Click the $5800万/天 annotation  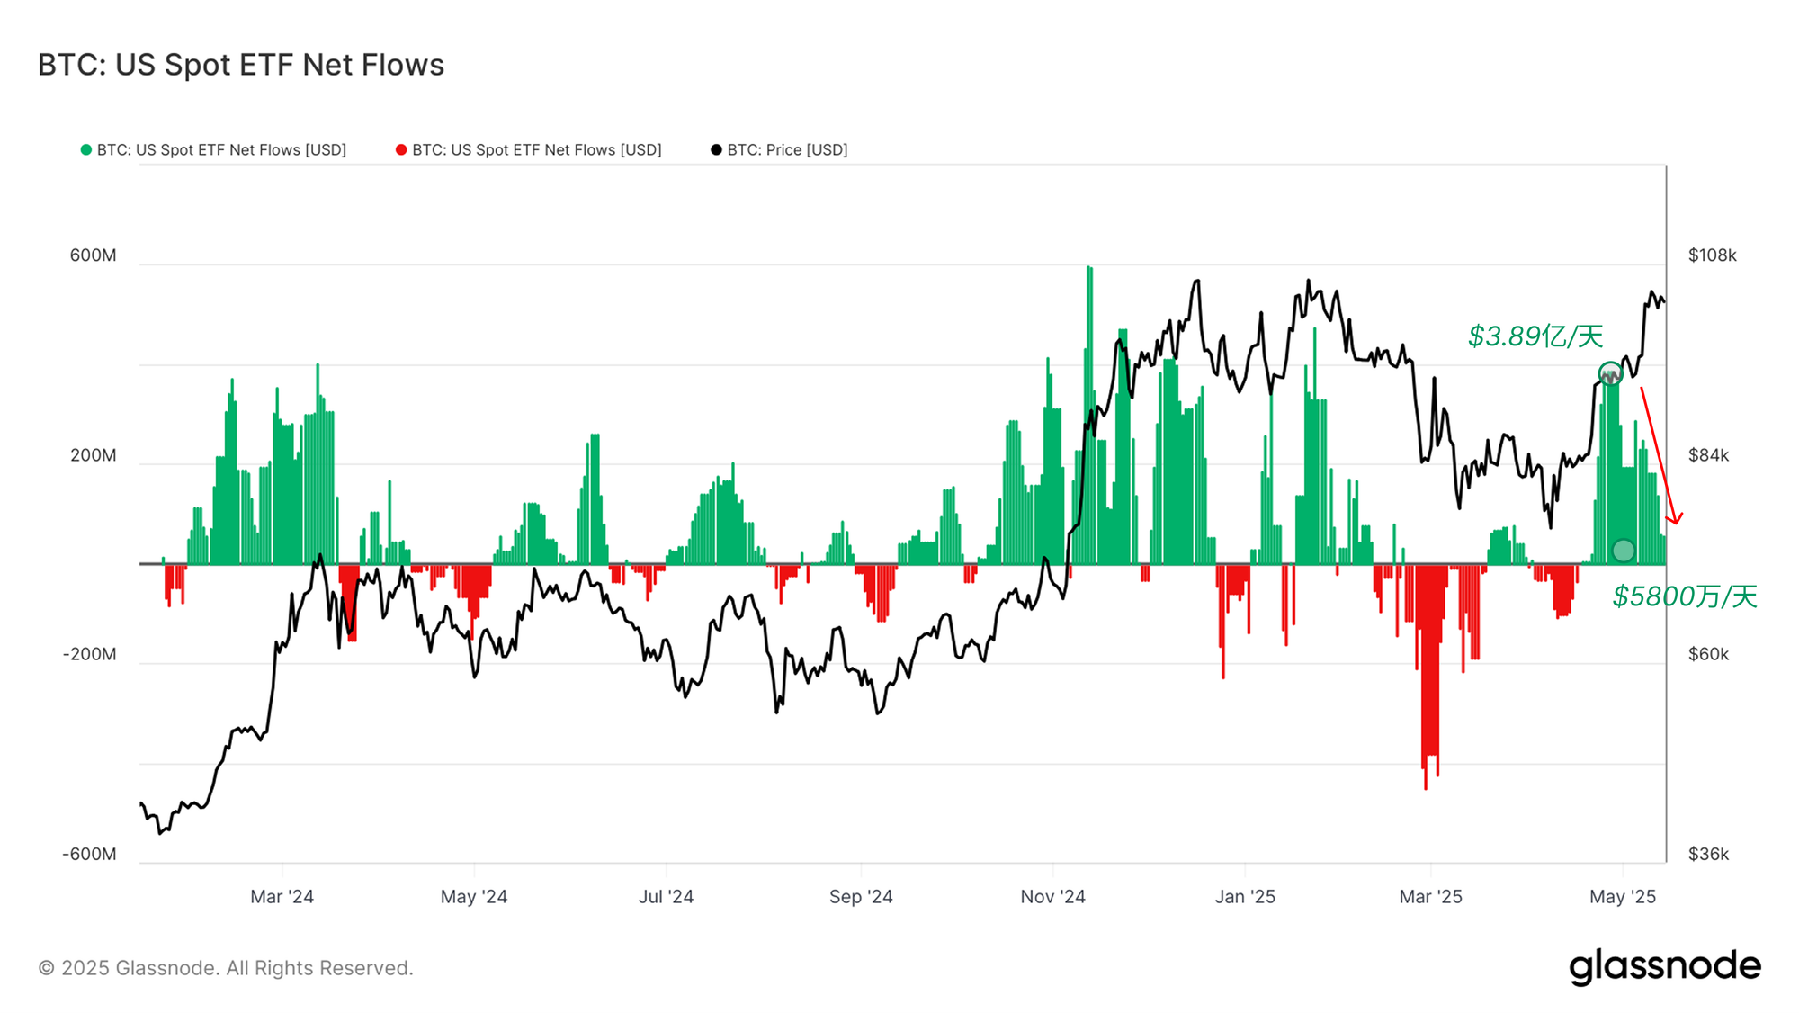click(x=1684, y=596)
